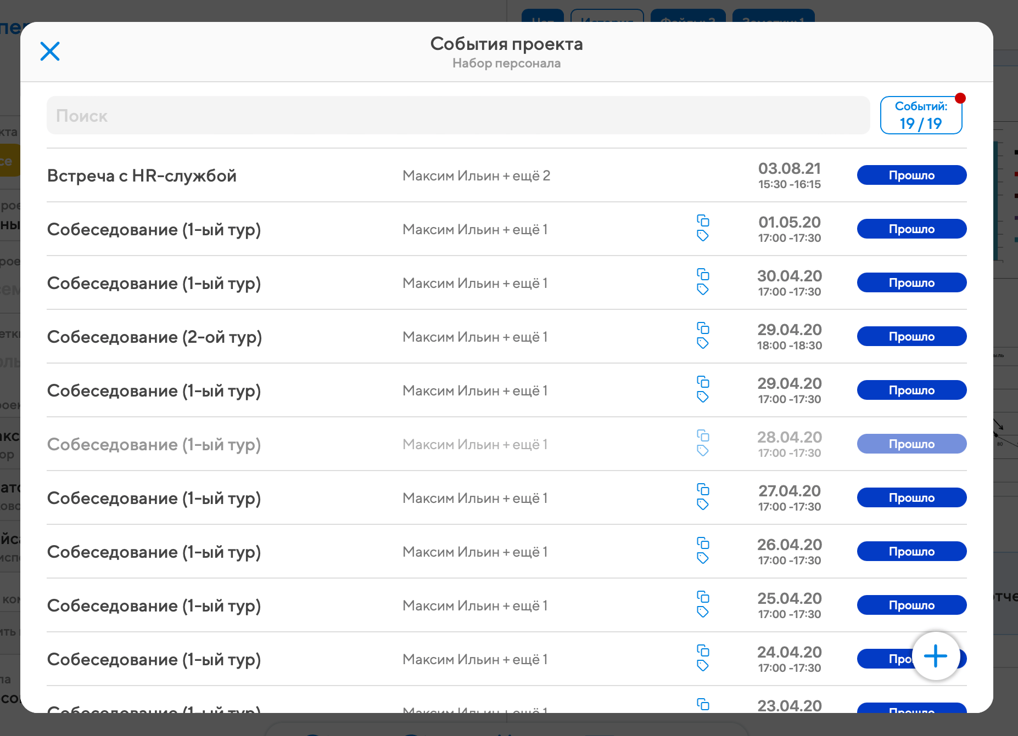Open the Событий 19/19 counter filter
The height and width of the screenshot is (736, 1018).
pyautogui.click(x=921, y=116)
